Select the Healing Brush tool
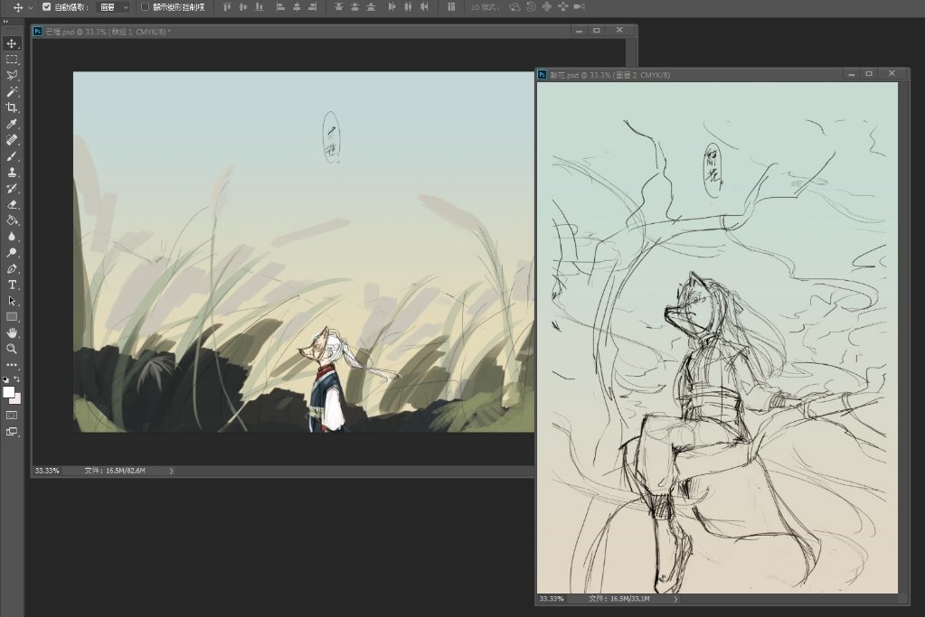 (x=12, y=140)
